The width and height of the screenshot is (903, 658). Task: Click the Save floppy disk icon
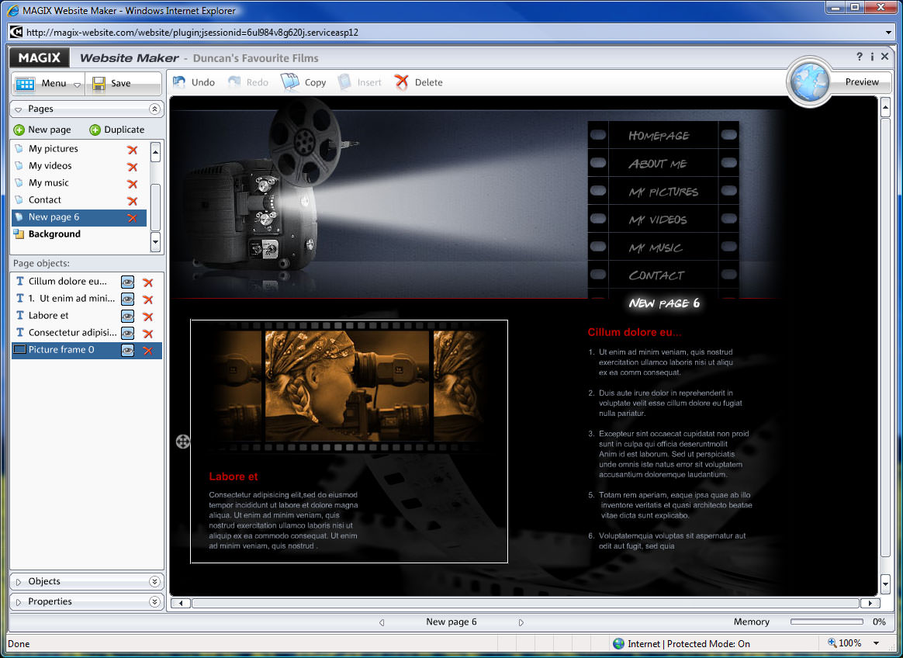(99, 84)
